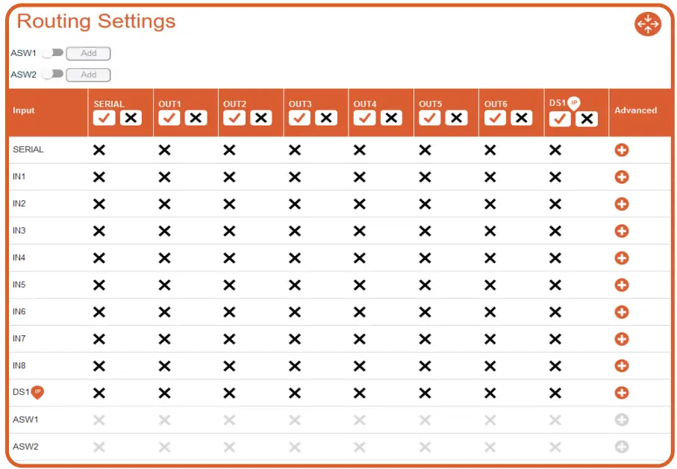
Task: Click the X at IN1 row, OUT1 column
Action: pos(164,177)
